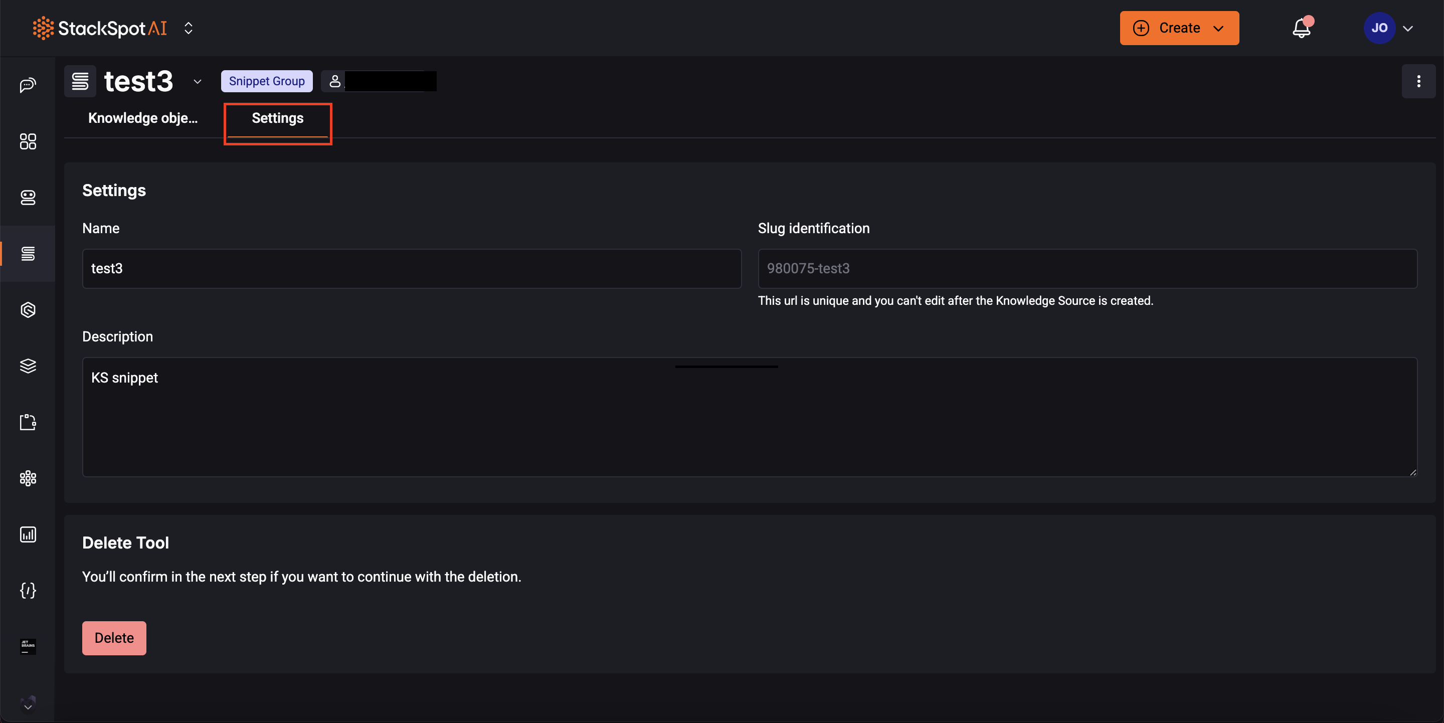Open the hexagon spot sidebar icon
Viewport: 1444px width, 723px height.
click(28, 310)
